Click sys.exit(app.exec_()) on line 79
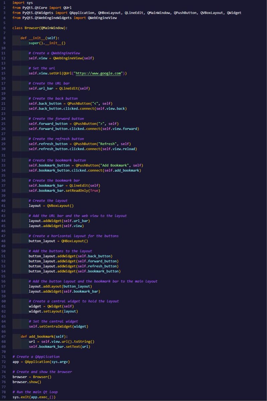This screenshot has width=267, height=401. [34, 397]
